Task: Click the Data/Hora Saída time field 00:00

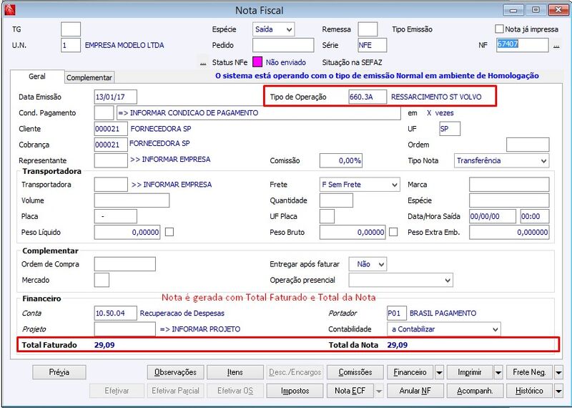Action: pos(535,216)
